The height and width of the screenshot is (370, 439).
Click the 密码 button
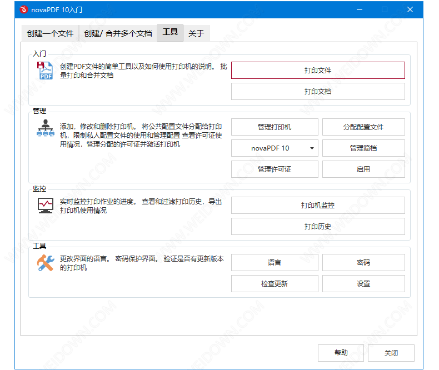pos(363,263)
